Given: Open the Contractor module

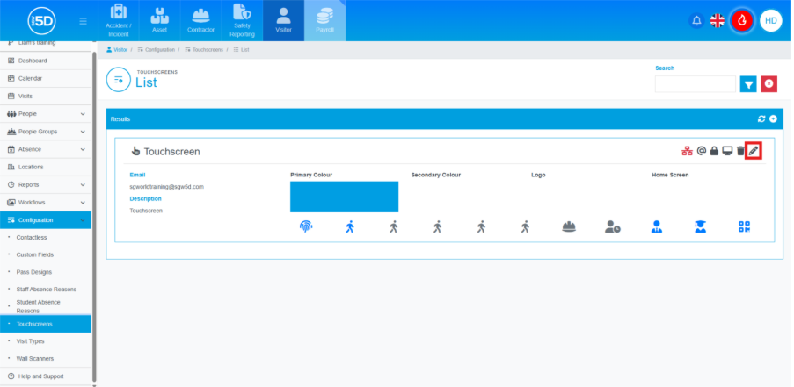Looking at the screenshot, I should click(201, 21).
